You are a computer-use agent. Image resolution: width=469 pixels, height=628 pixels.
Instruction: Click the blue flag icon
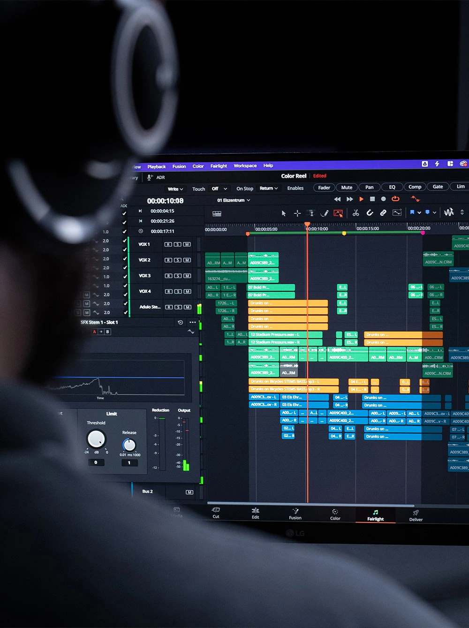(412, 212)
